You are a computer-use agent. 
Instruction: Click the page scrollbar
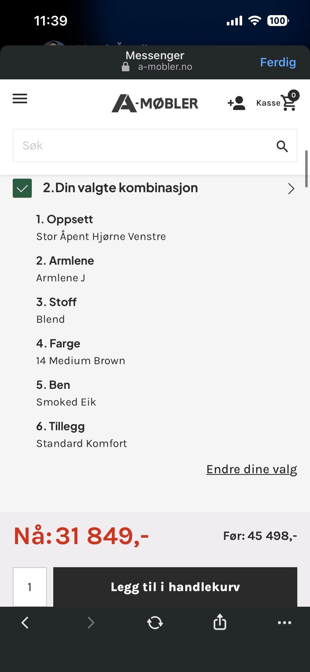[306, 168]
